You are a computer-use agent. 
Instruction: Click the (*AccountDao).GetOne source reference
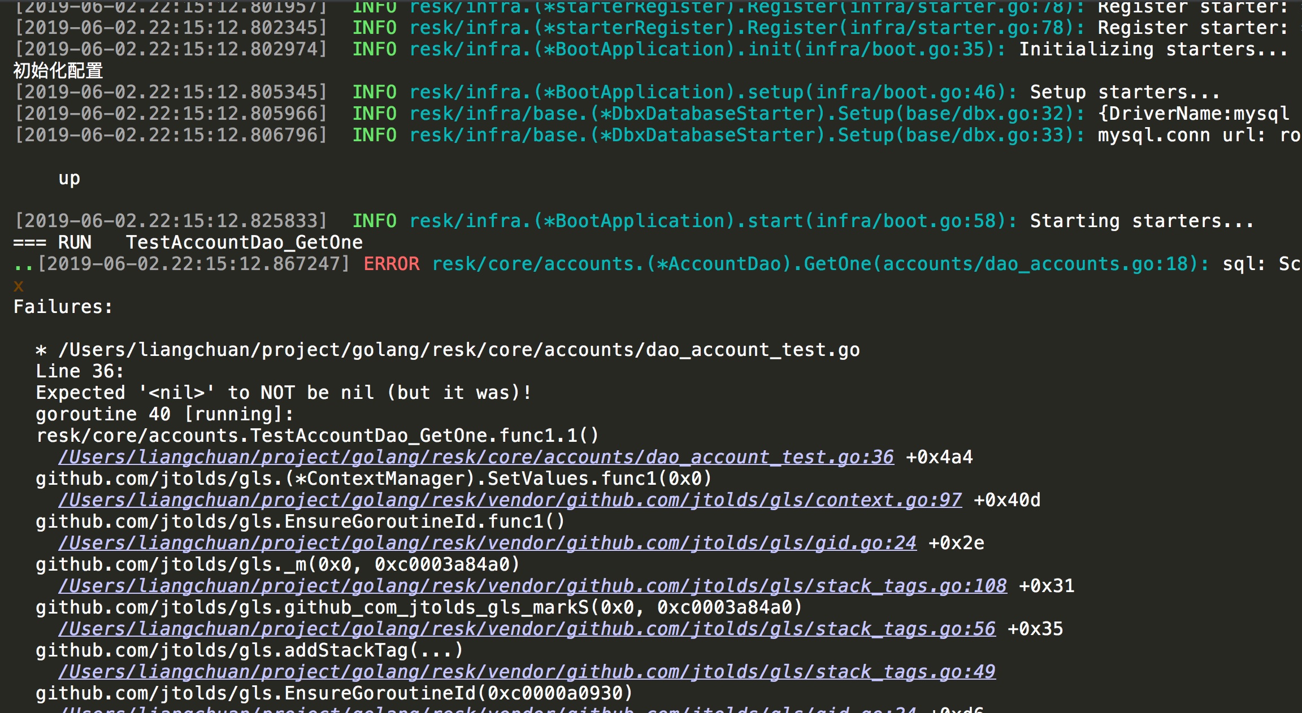[x=821, y=263]
